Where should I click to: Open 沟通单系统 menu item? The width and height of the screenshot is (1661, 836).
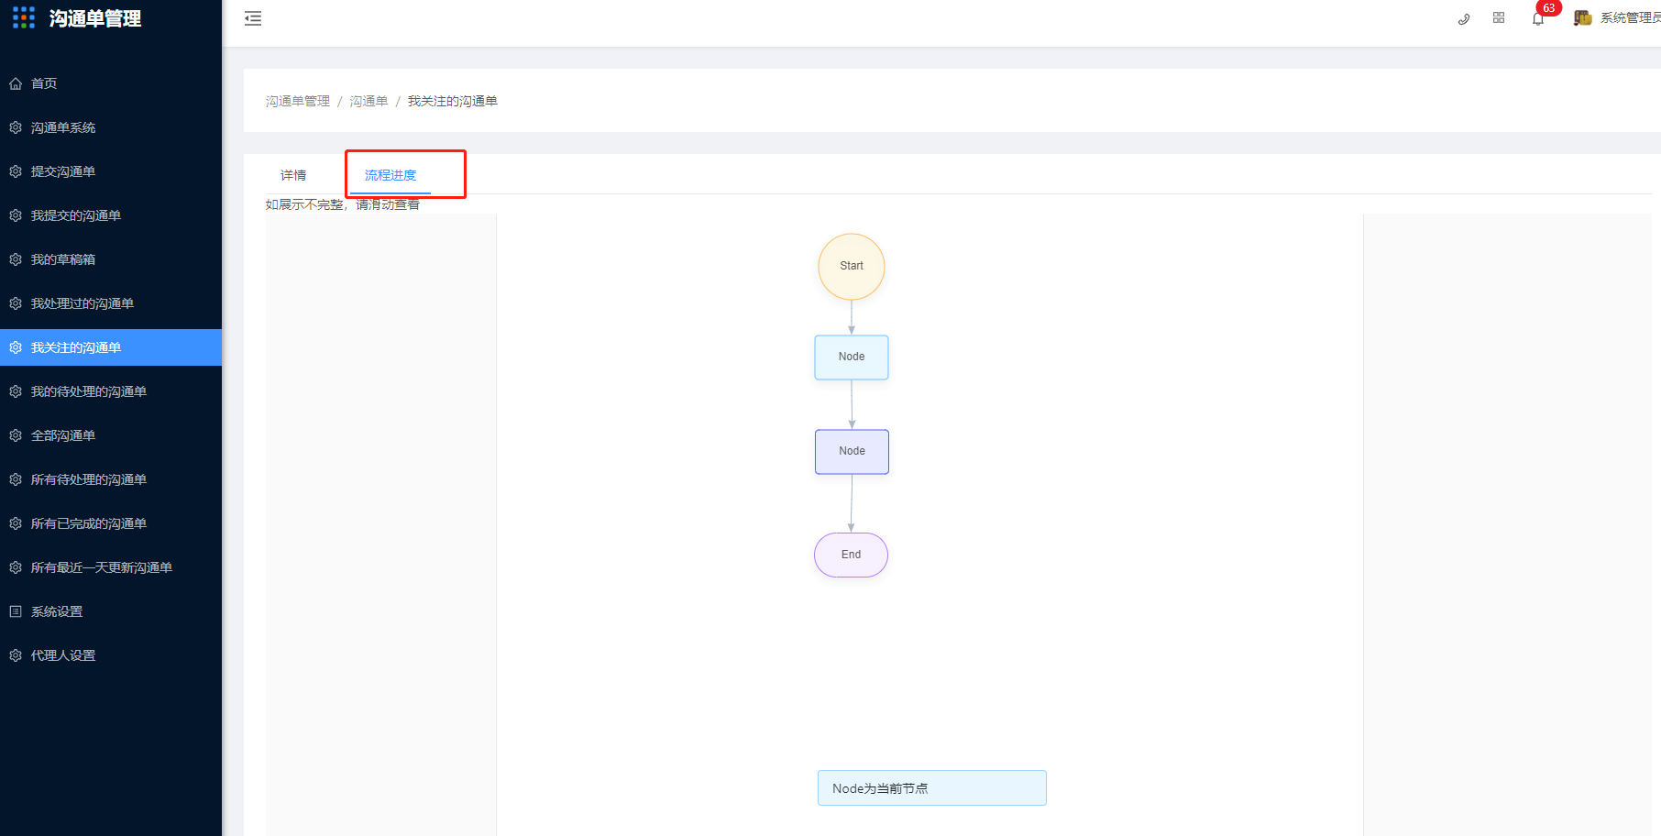(111, 127)
